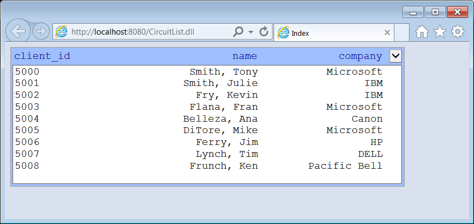The image size is (474, 224).
Task: Click IBM in Fry, Kevin's row
Action: coord(374,95)
